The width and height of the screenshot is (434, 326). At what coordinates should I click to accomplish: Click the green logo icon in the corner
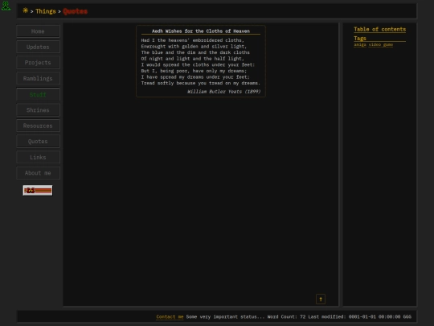(6, 6)
